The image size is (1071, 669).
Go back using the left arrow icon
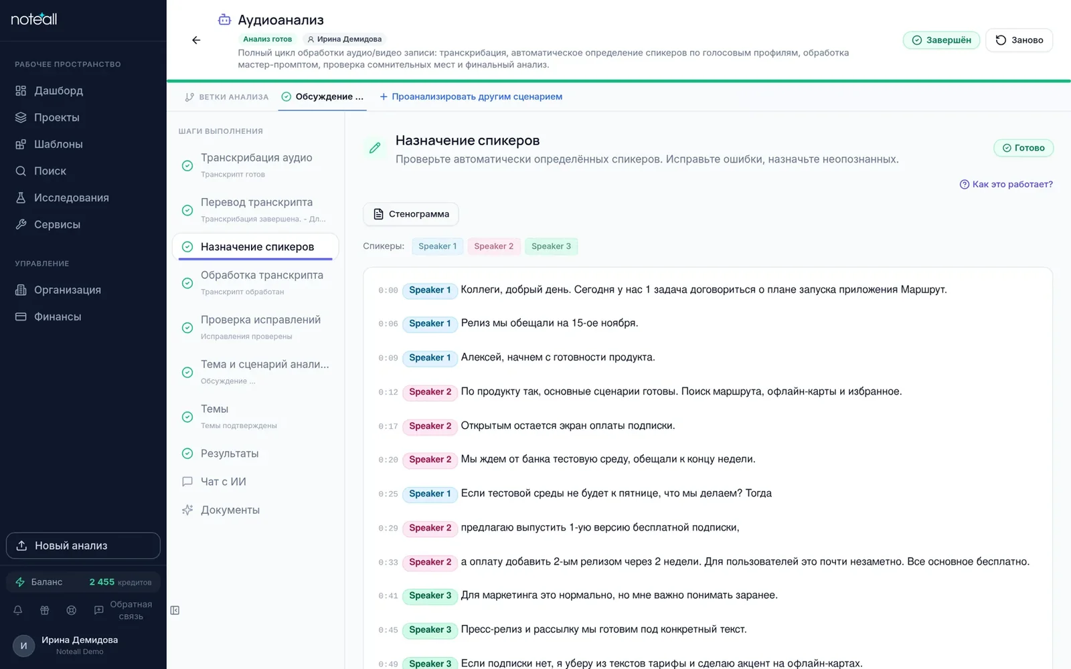(196, 40)
